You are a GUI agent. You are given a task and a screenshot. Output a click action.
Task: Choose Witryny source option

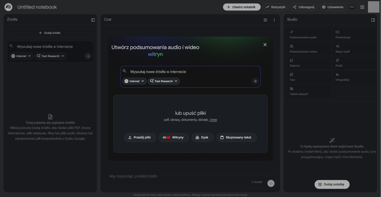pos(174,138)
